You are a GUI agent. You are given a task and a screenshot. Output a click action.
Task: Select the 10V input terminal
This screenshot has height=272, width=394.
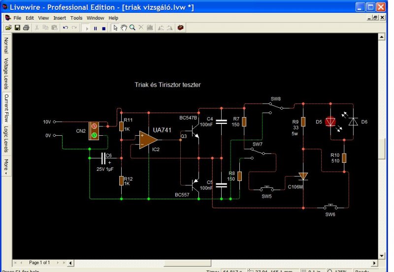(x=54, y=121)
